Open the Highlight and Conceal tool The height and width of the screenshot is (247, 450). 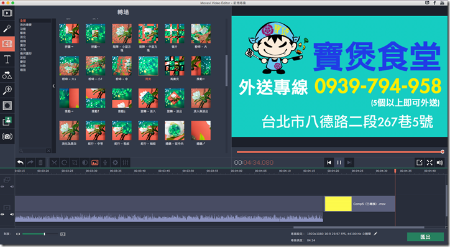tap(7, 106)
